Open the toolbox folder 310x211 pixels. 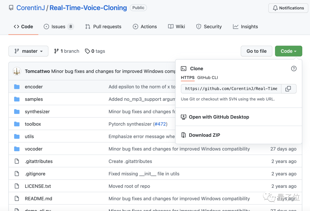click(x=33, y=124)
